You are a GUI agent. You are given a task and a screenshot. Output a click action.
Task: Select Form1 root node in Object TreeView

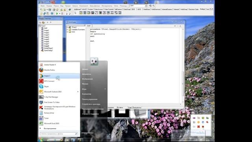pyautogui.click(x=43, y=26)
